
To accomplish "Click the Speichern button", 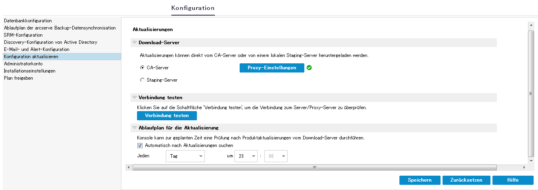I will pos(420,180).
